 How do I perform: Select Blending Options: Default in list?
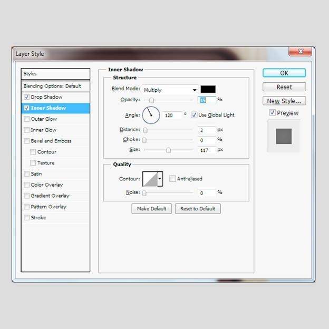tap(52, 86)
